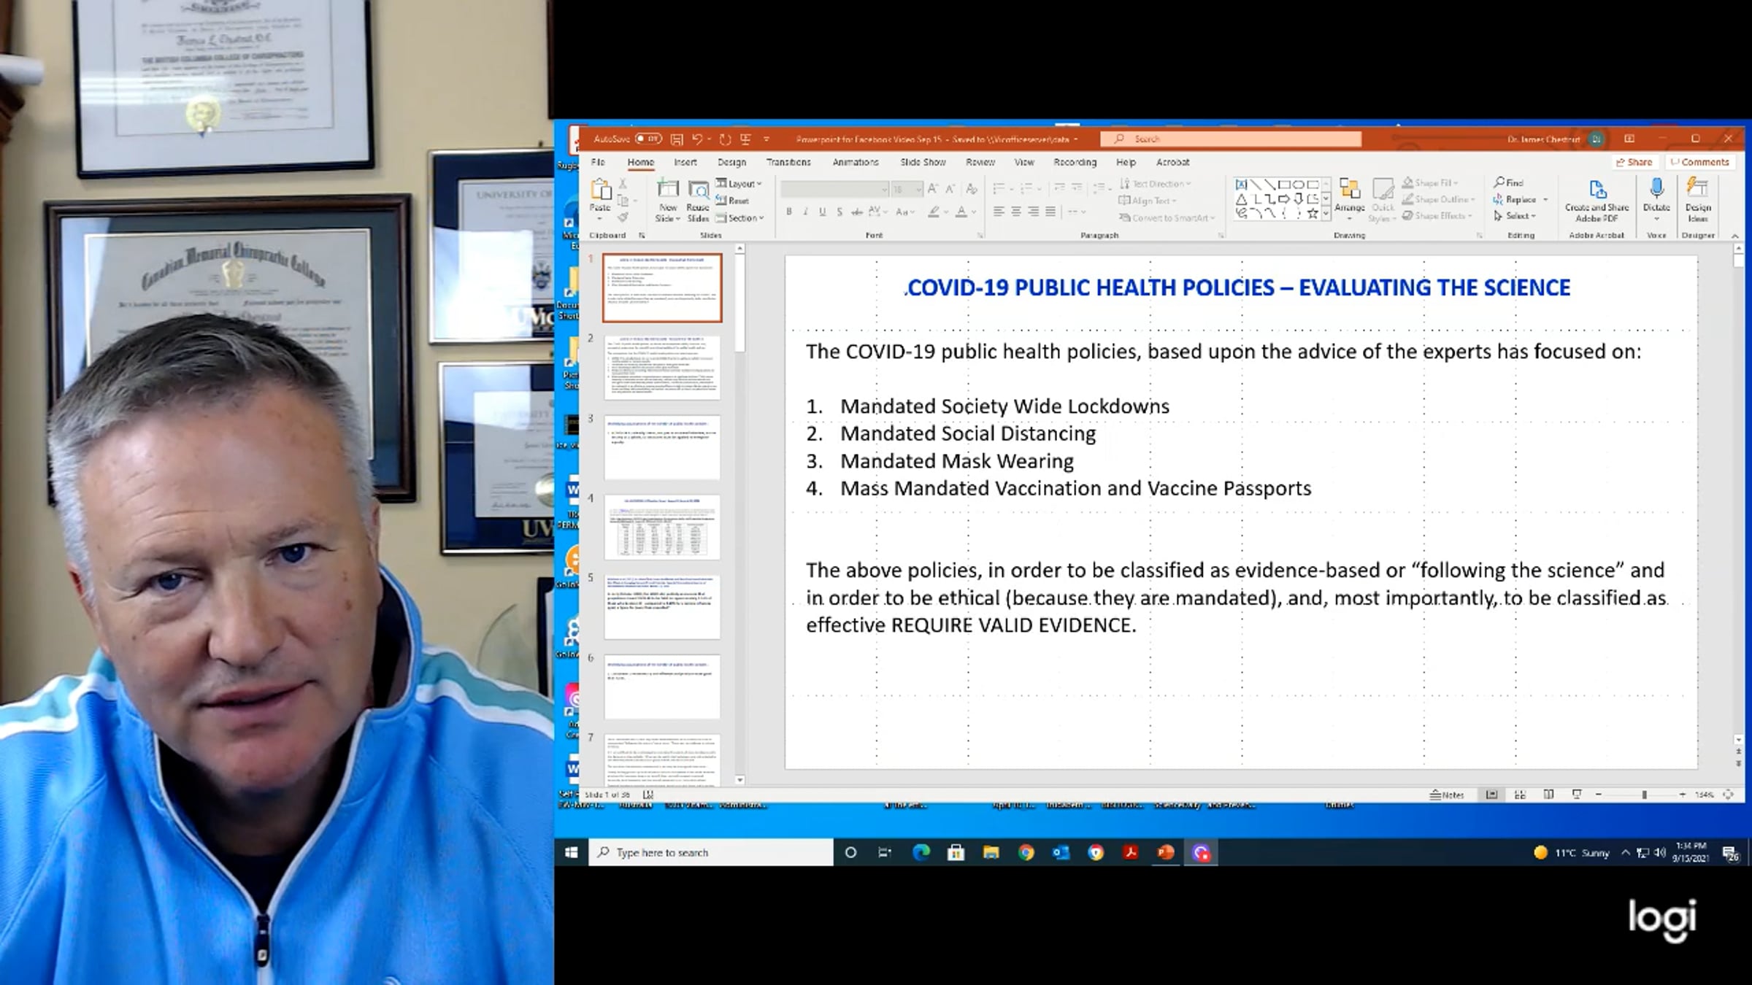
Task: Click the Reset slide button
Action: tap(733, 201)
